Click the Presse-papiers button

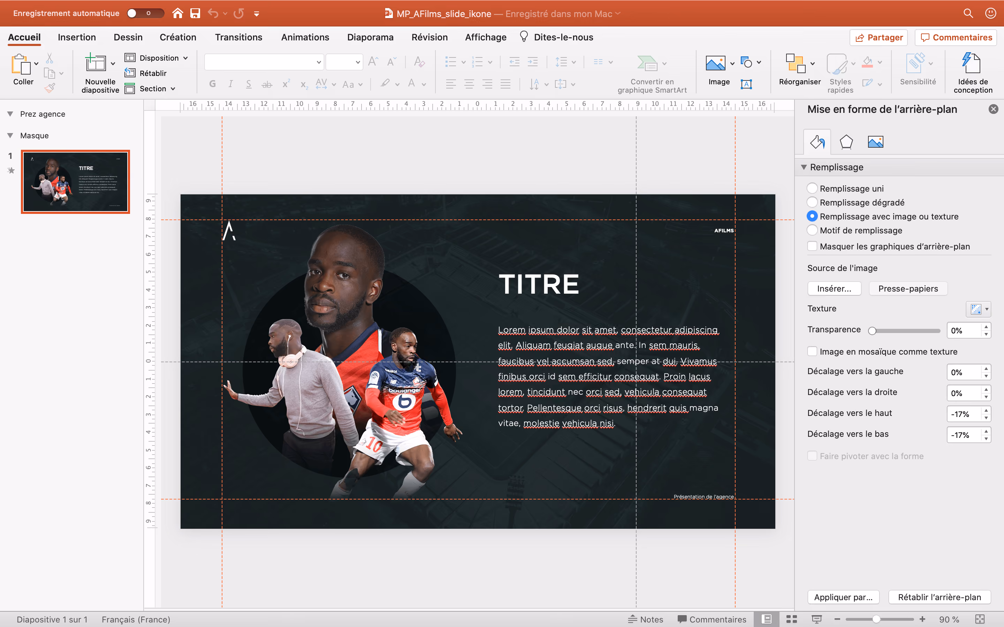click(x=908, y=289)
